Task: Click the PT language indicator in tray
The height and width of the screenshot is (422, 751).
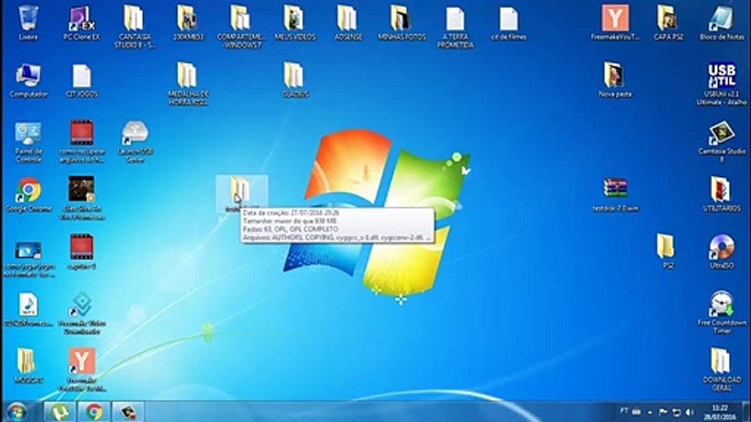Action: (x=624, y=411)
